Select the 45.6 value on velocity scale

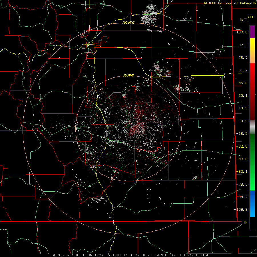243,83
